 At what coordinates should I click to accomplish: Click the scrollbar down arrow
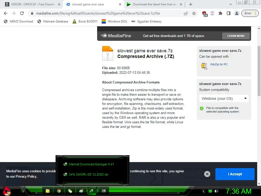[x=259, y=184]
